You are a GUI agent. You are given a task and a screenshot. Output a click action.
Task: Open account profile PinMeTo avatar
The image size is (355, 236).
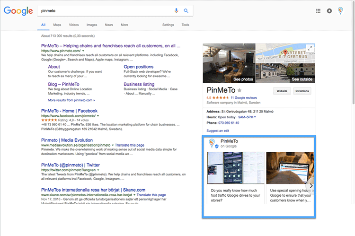pos(340,10)
